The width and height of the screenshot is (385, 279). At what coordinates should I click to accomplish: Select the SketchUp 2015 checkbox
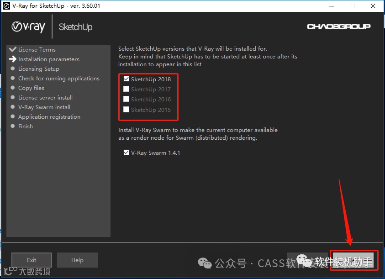click(x=126, y=109)
